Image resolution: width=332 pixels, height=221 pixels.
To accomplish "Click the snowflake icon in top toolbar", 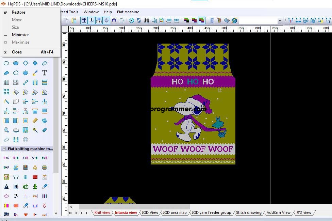I will point(132,20).
